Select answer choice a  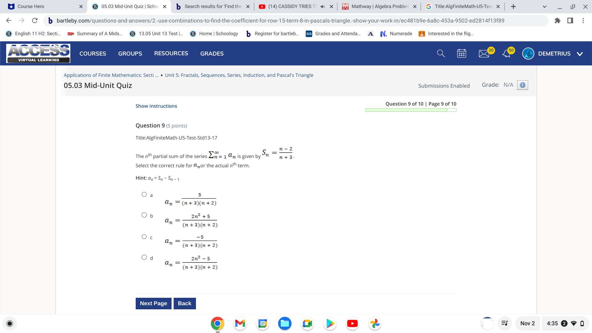click(144, 194)
